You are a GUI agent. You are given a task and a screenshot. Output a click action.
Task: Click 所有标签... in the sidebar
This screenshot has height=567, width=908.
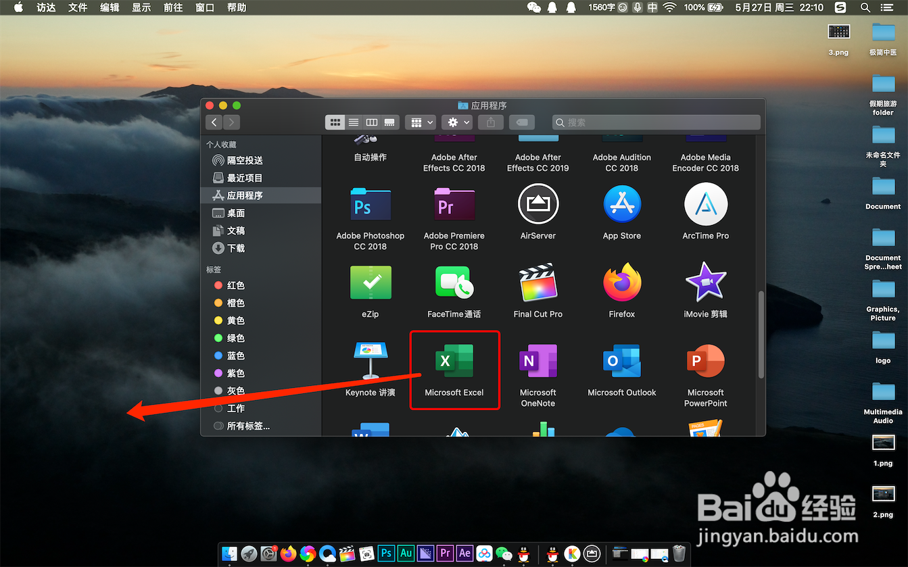(x=261, y=426)
